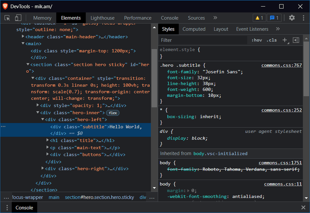310x213 pixels.
Task: Select the inspect element cursor tool
Action: (x=7, y=18)
